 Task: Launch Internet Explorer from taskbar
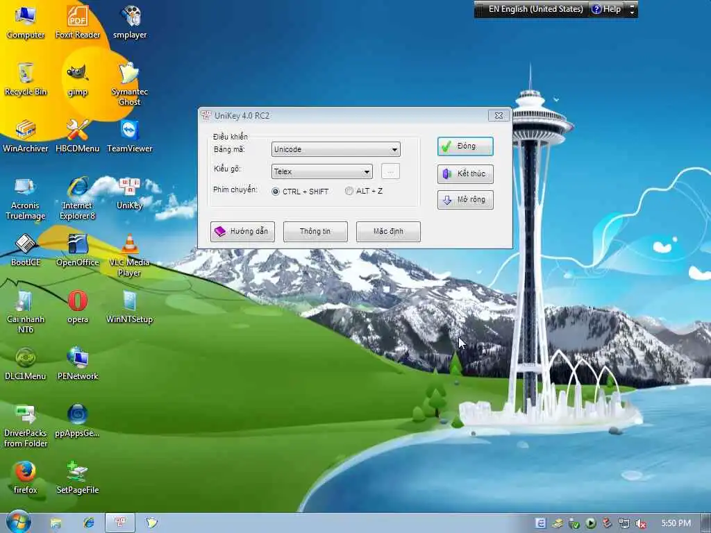[x=88, y=523]
